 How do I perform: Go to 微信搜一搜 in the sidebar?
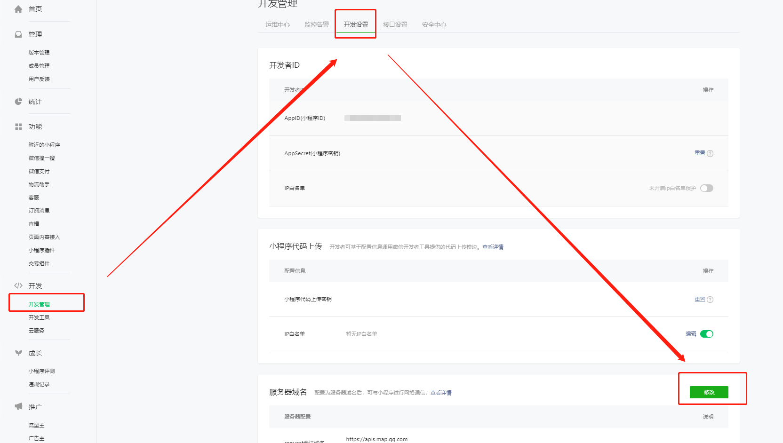(41, 158)
